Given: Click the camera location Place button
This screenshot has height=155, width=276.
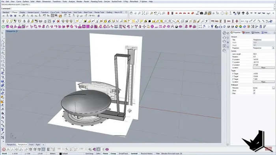Looking at the screenshot, I should pos(263,68).
